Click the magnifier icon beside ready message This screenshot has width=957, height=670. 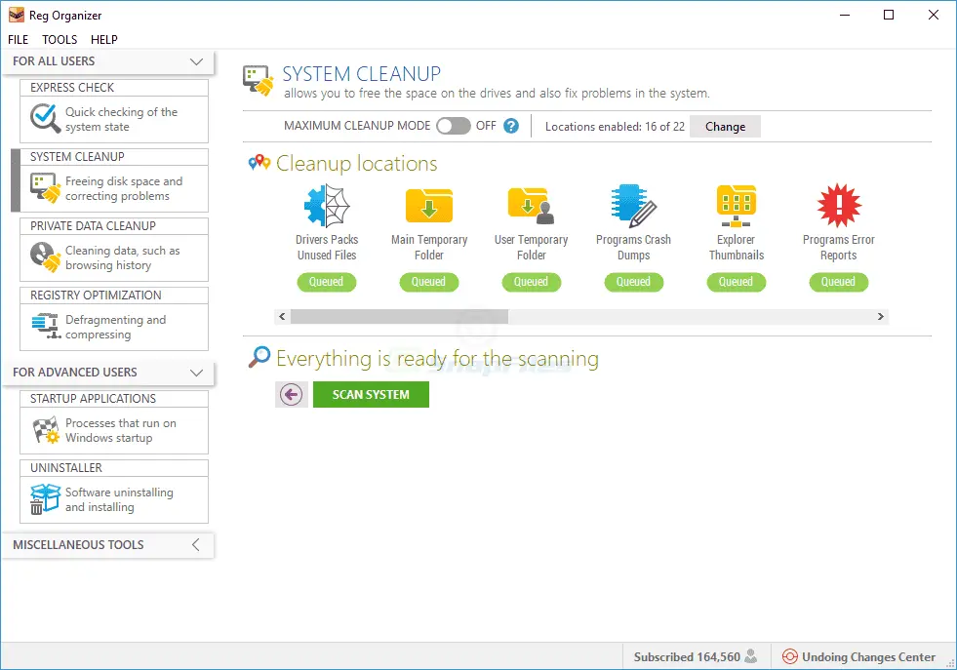coord(259,357)
